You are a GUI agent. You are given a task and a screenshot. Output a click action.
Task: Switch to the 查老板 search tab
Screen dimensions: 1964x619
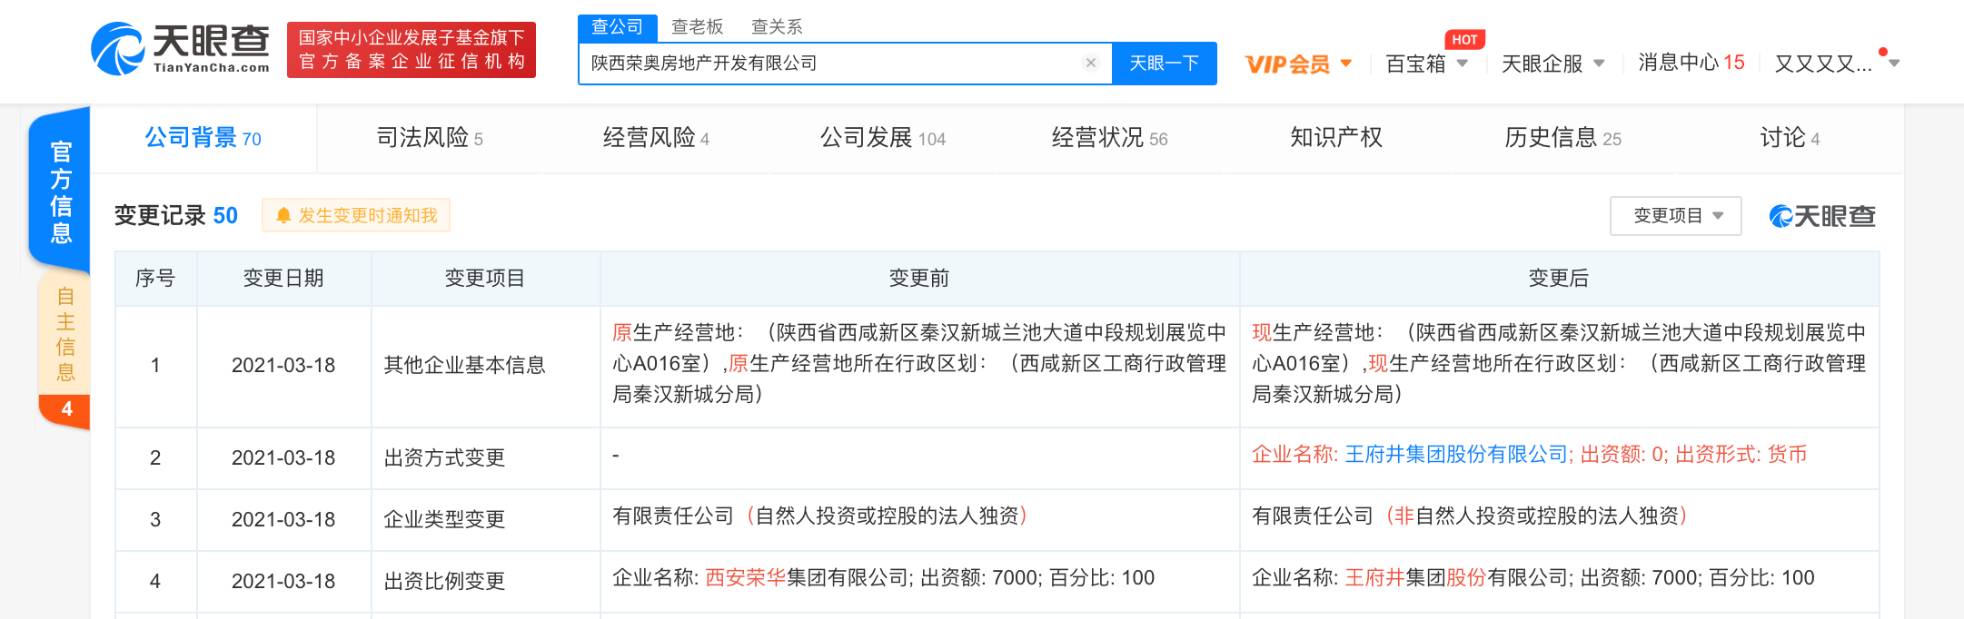[697, 27]
